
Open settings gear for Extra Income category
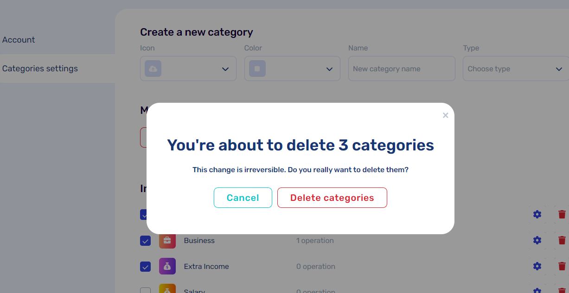(x=537, y=266)
